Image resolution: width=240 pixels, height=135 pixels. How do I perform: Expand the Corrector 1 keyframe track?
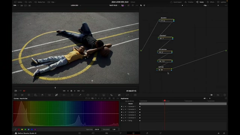point(127,106)
